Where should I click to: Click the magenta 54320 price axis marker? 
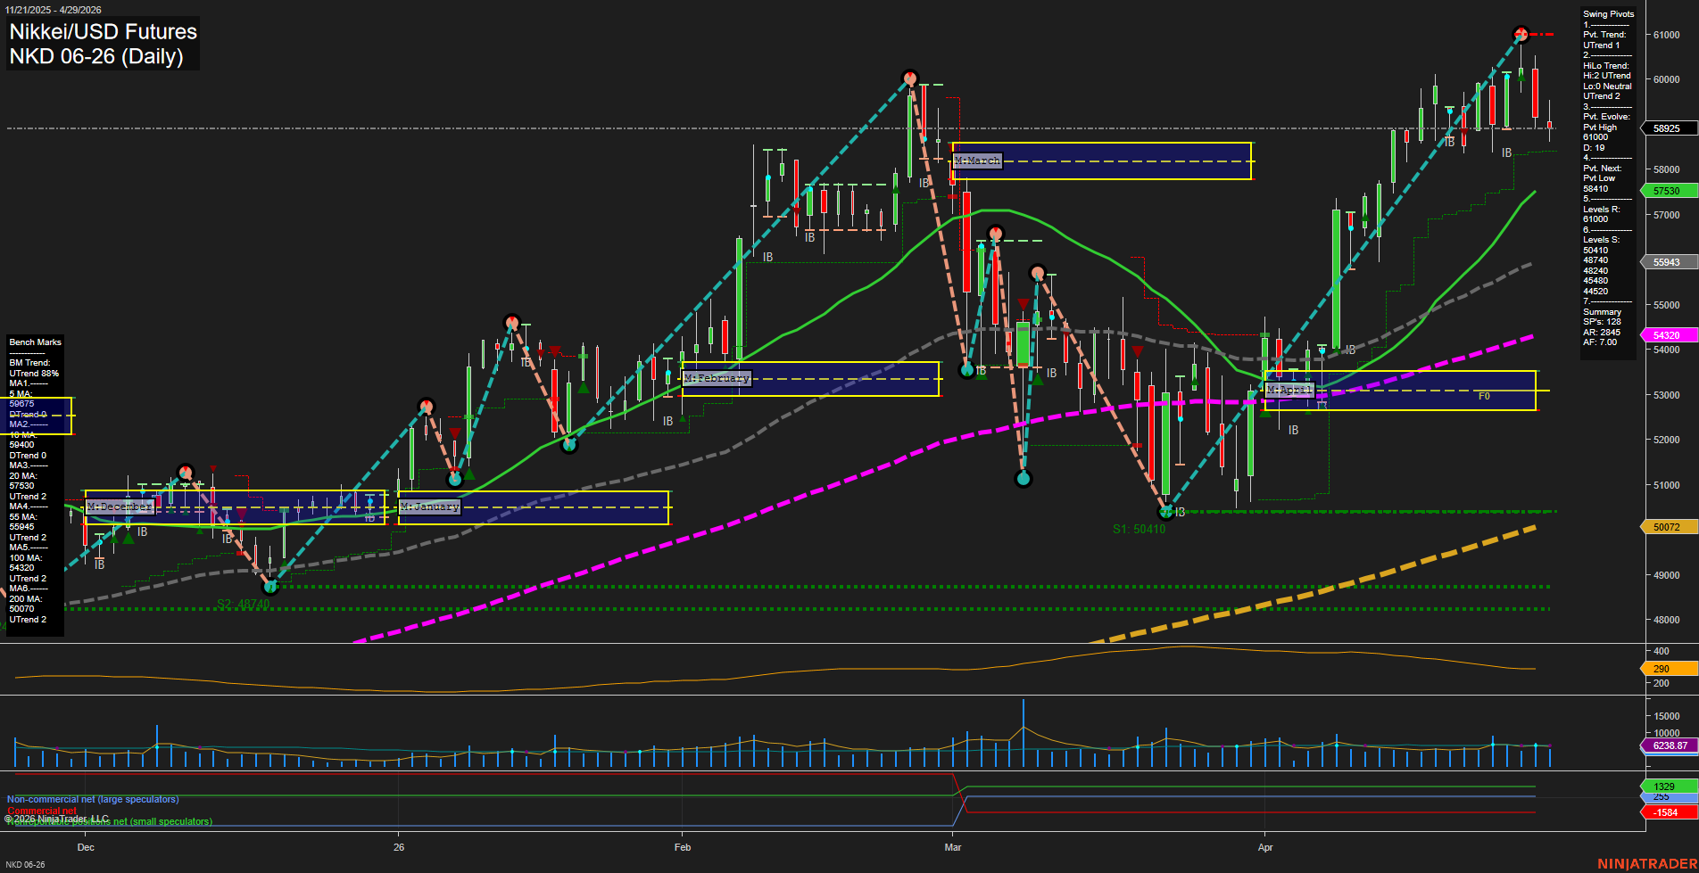pyautogui.click(x=1665, y=334)
